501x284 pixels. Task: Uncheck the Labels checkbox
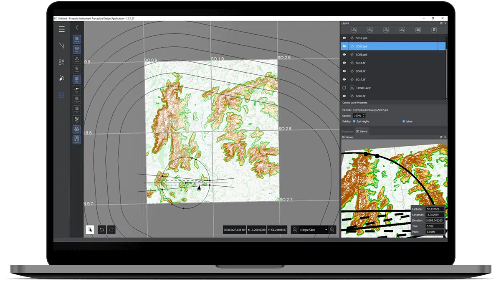coord(404,122)
